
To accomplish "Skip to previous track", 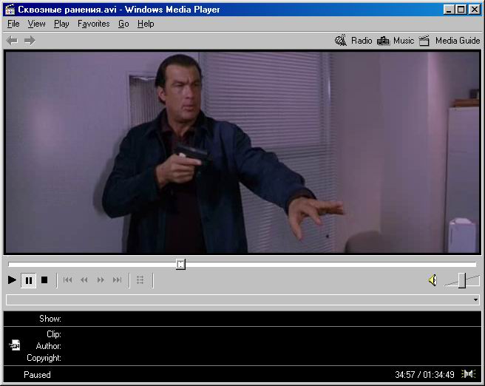I will 67,280.
